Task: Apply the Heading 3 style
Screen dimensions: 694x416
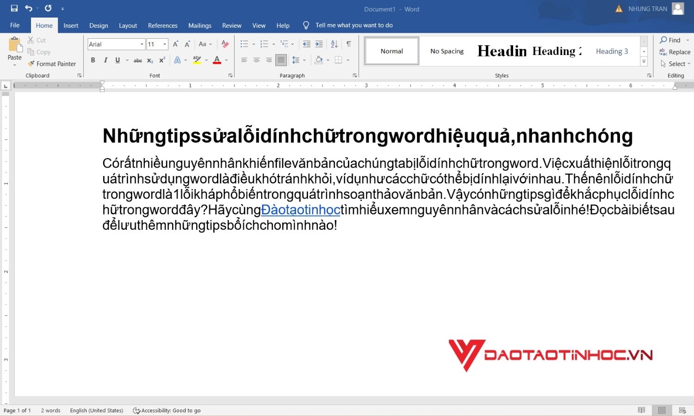Action: tap(612, 51)
